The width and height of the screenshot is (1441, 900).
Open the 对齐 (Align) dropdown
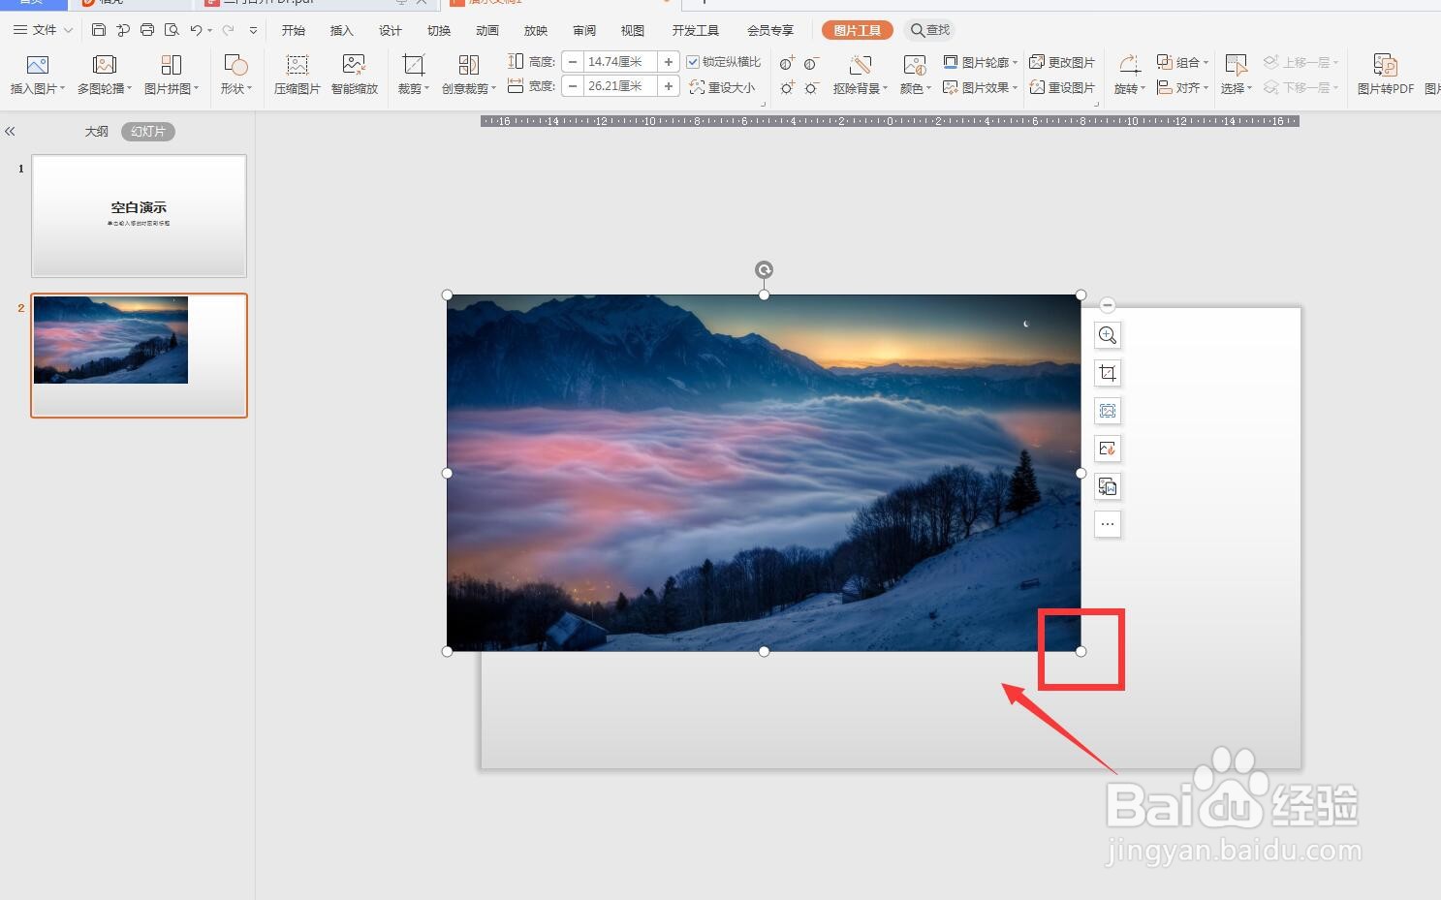pos(1182,87)
